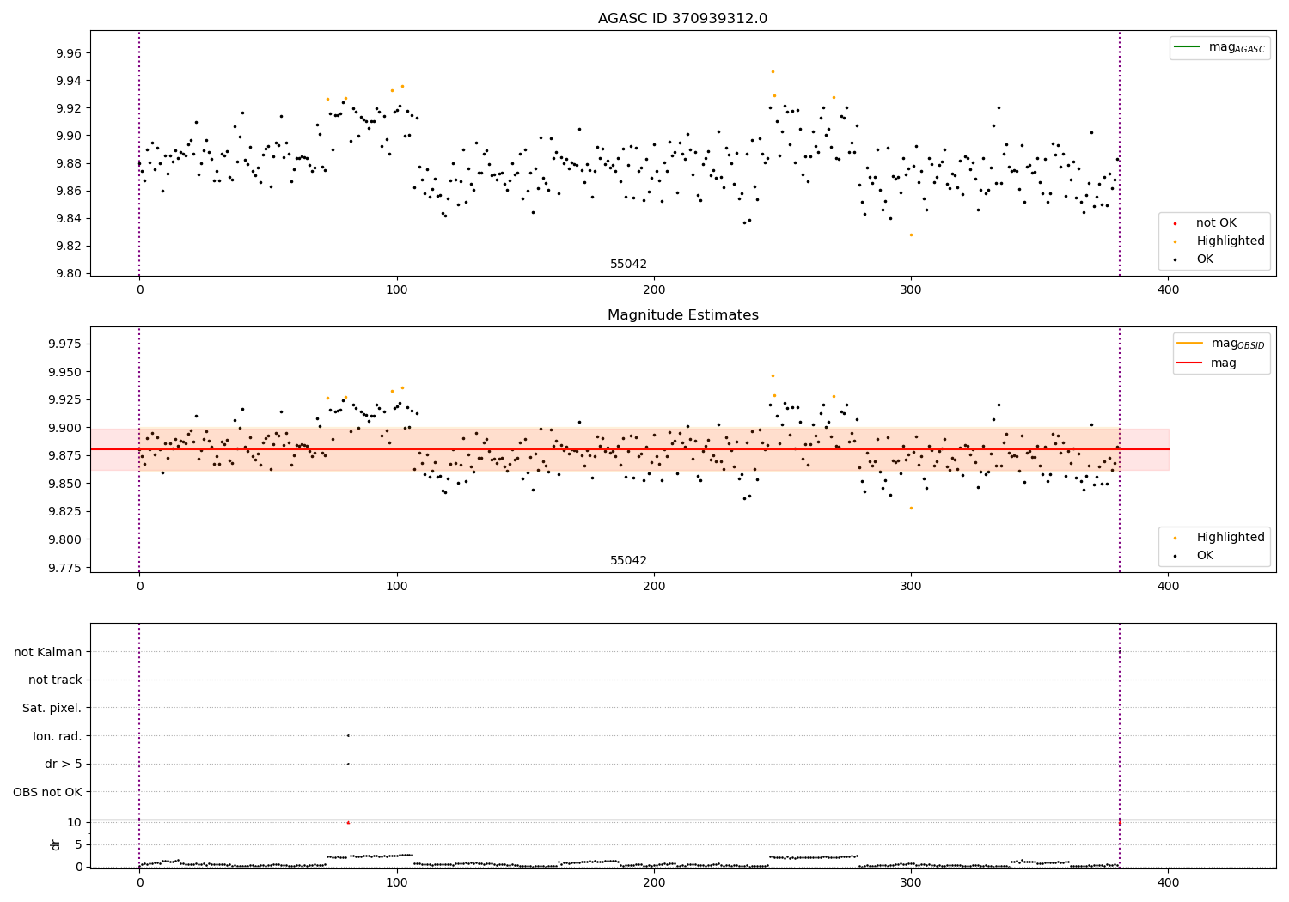The height and width of the screenshot is (902, 1289).
Task: Click the 5 tick on the dr axis
Action: click(x=78, y=844)
